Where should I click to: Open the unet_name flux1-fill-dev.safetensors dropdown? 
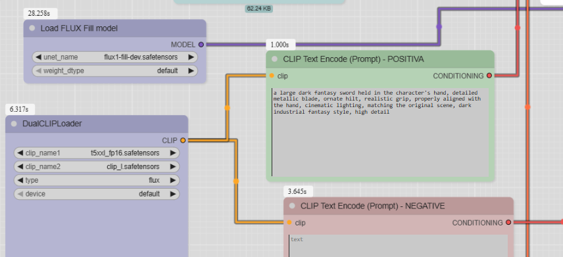click(115, 57)
